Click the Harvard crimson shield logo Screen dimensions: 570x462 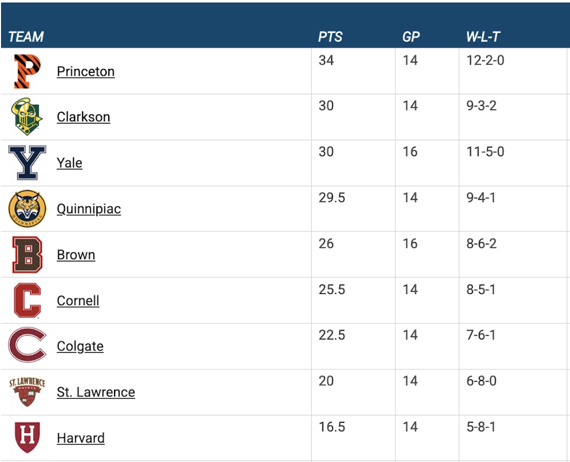pos(27,438)
